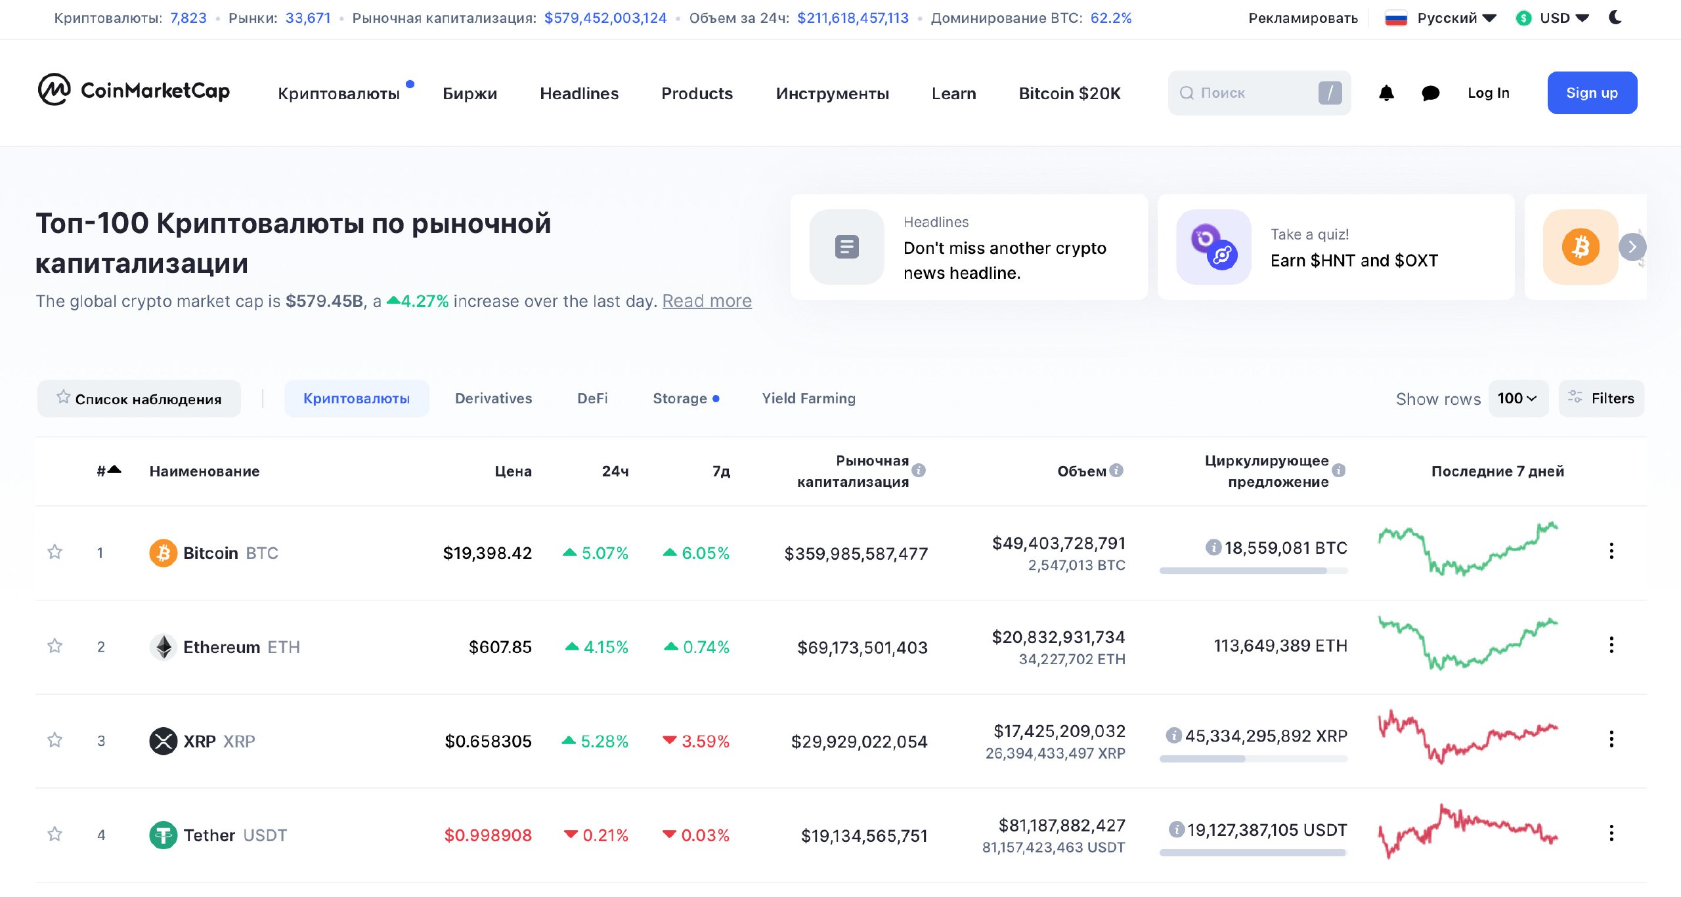1681x897 pixels.
Task: Click Tether circulating supply progress bar
Action: [x=1253, y=853]
